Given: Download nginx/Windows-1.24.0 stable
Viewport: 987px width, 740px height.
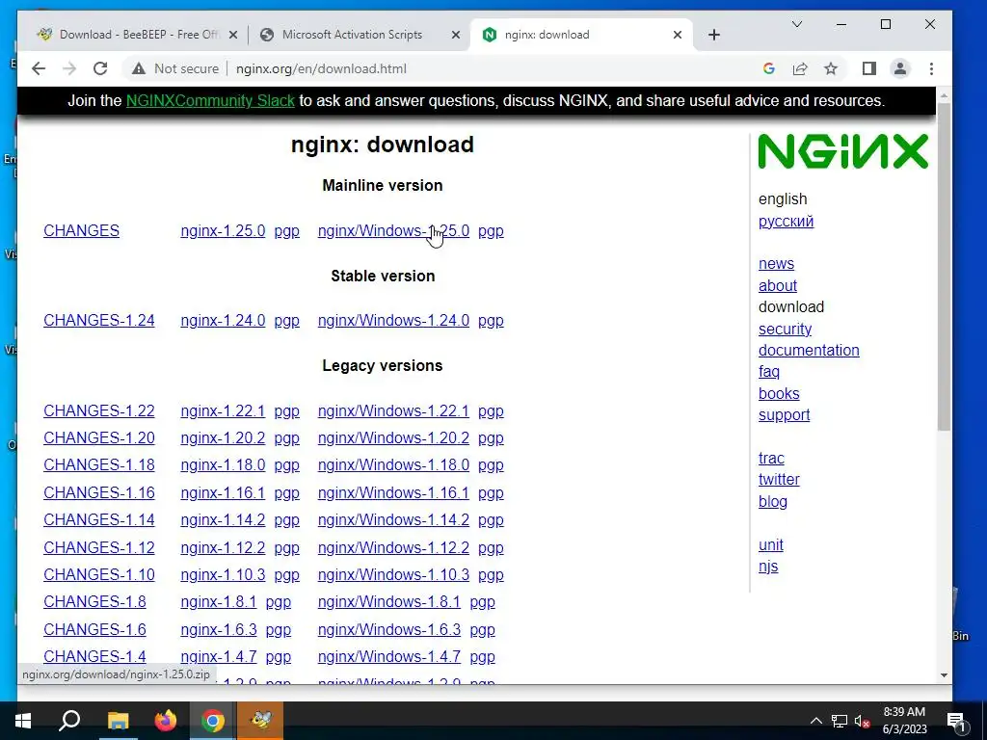Looking at the screenshot, I should click(x=393, y=320).
